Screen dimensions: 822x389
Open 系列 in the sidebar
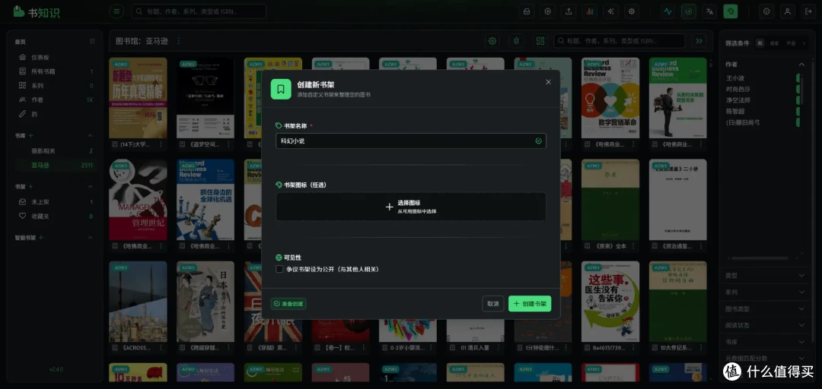click(56, 85)
